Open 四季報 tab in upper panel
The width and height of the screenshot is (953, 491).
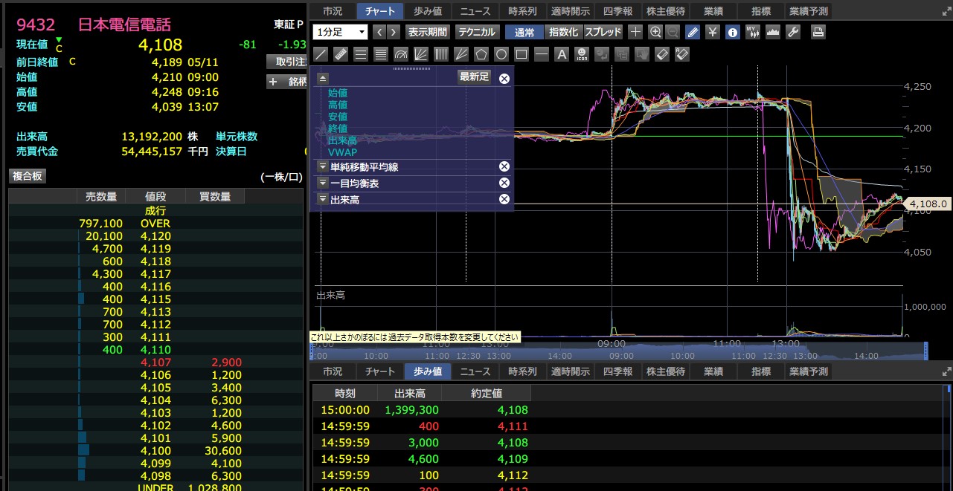point(617,11)
